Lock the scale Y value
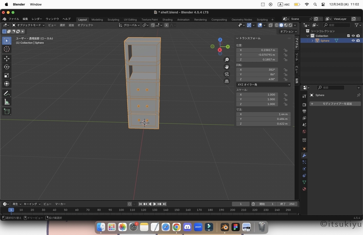The width and height of the screenshot is (363, 235). (x=285, y=99)
